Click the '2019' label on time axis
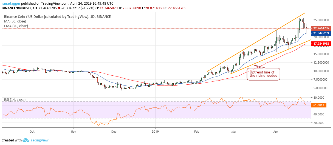333x145 pixels. (155, 132)
